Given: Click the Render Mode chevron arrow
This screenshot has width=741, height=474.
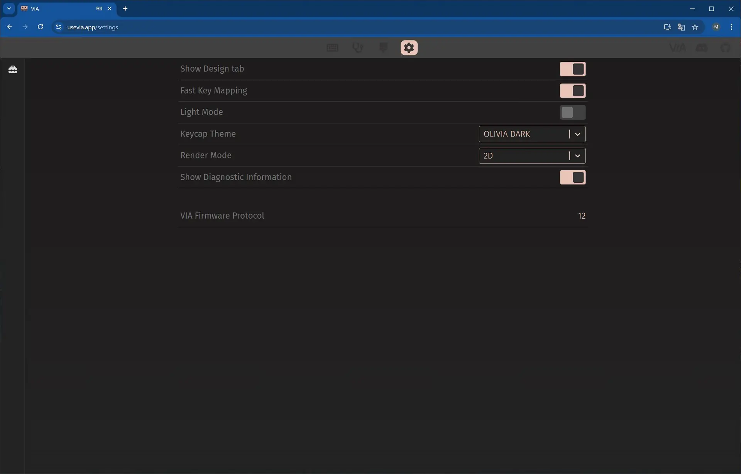Looking at the screenshot, I should click(x=577, y=156).
